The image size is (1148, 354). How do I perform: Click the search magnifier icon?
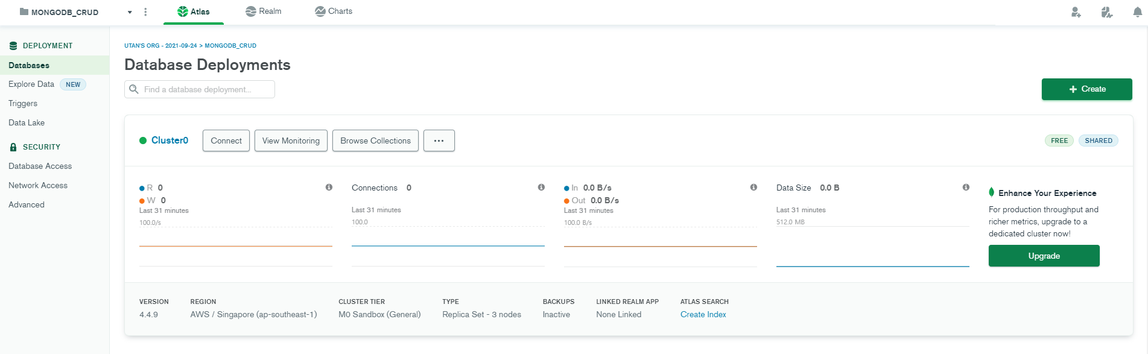pyautogui.click(x=134, y=89)
